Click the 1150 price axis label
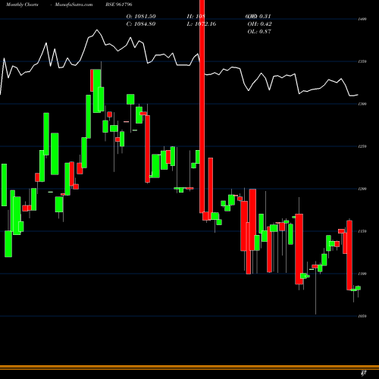This screenshot has width=379, height=379. [x=362, y=231]
